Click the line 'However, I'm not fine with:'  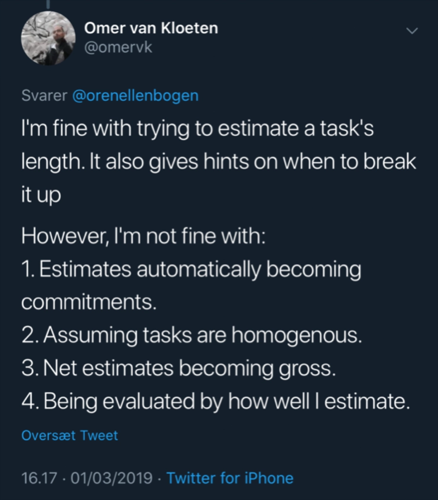[x=144, y=236]
